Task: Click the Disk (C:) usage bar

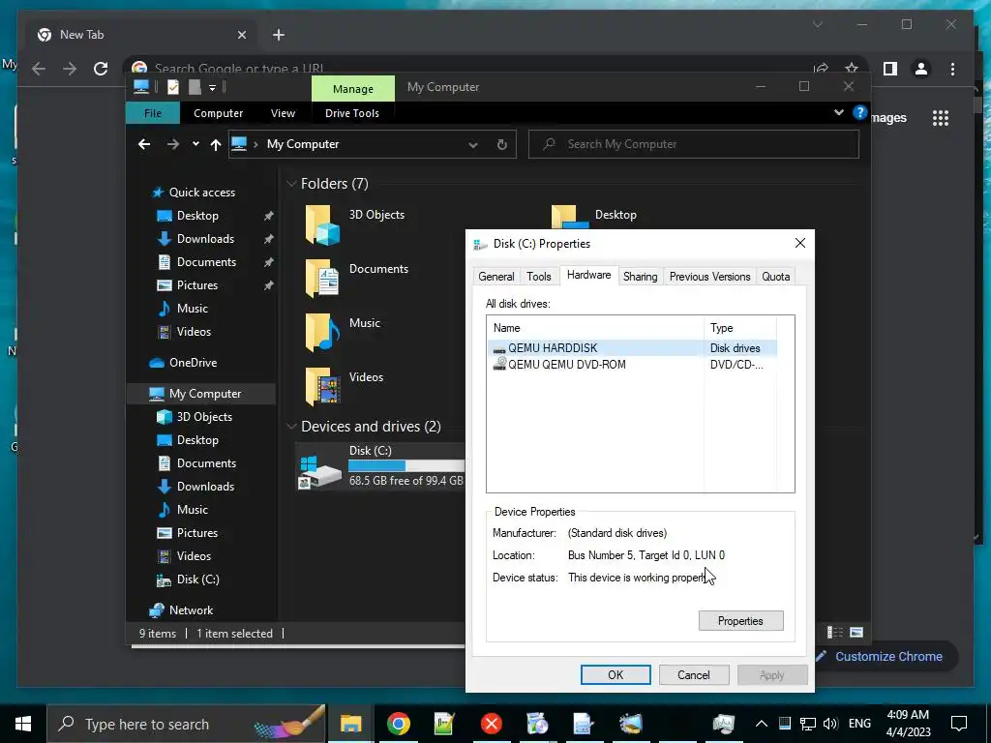Action: click(x=406, y=465)
